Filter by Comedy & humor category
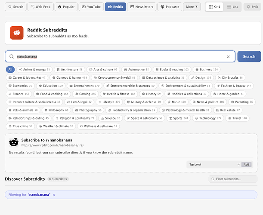263x215 pixels. pyautogui.click(x=70, y=77)
